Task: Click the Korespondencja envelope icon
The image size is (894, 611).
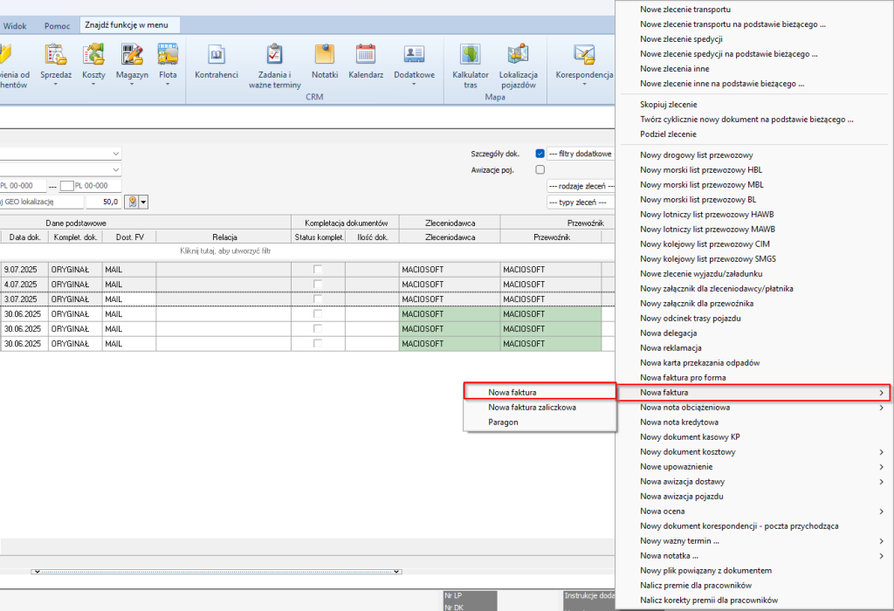Action: [x=584, y=56]
